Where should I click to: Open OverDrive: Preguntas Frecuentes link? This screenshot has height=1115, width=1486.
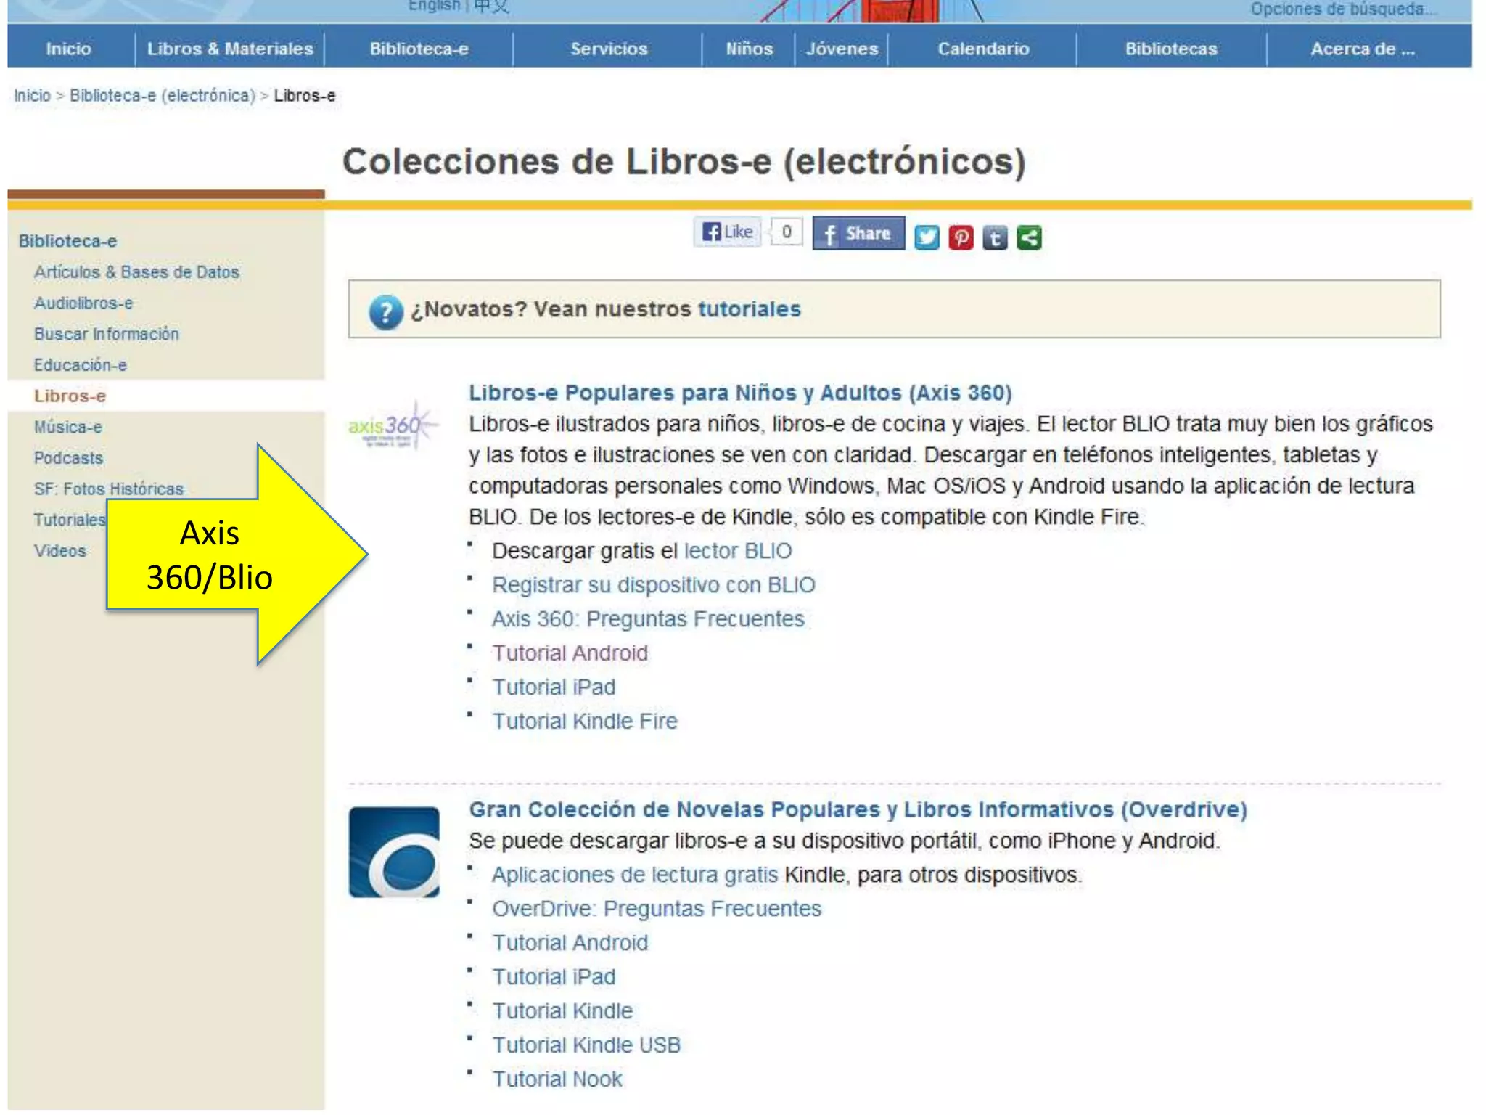click(656, 909)
